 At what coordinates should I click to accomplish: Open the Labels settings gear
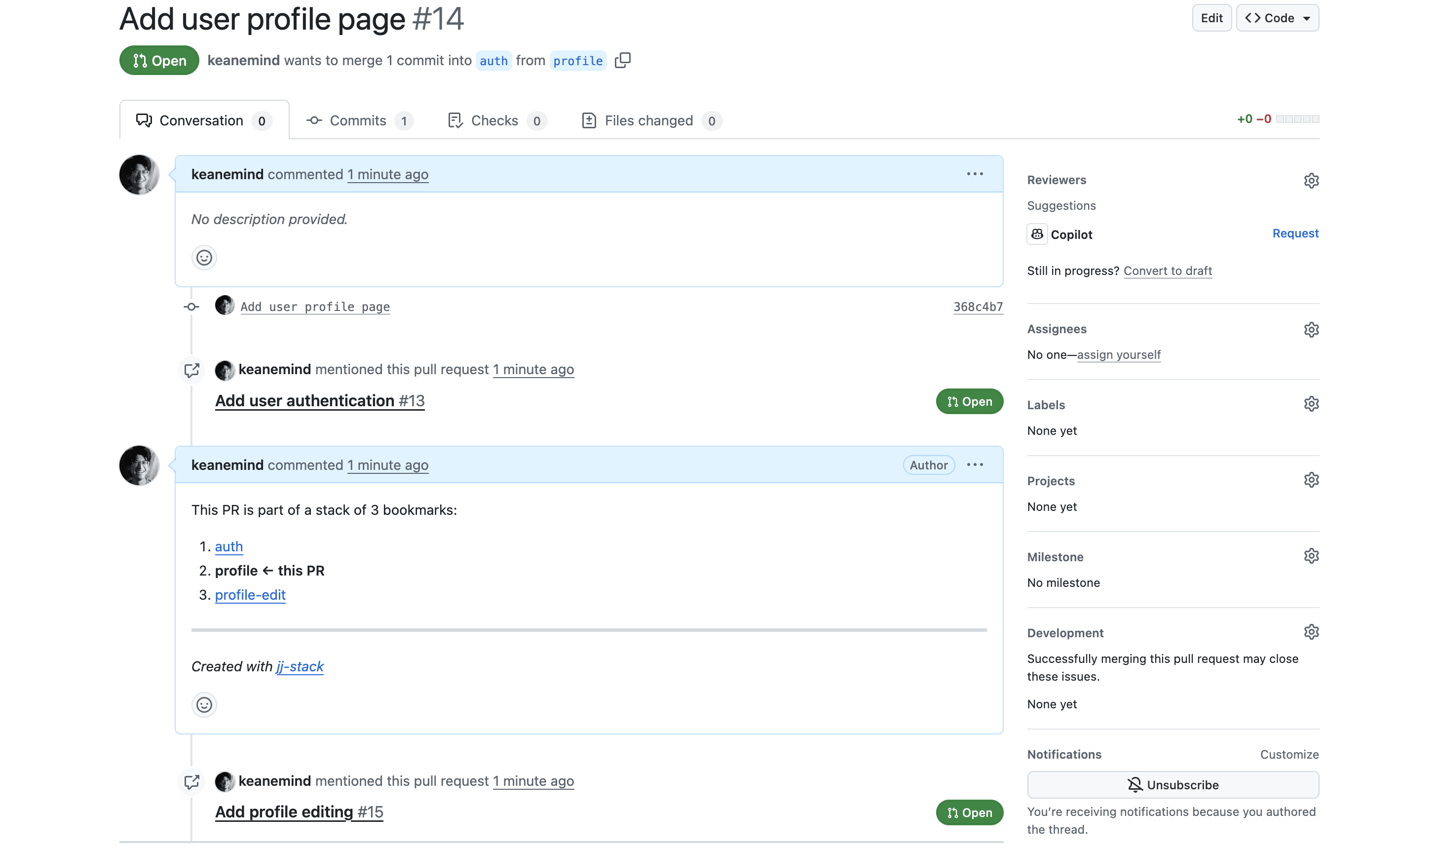pyautogui.click(x=1311, y=404)
